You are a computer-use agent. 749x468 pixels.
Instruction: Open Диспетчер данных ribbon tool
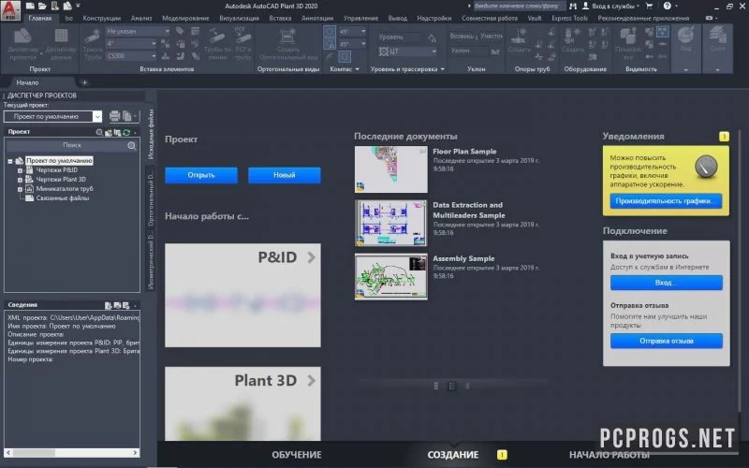click(61, 44)
